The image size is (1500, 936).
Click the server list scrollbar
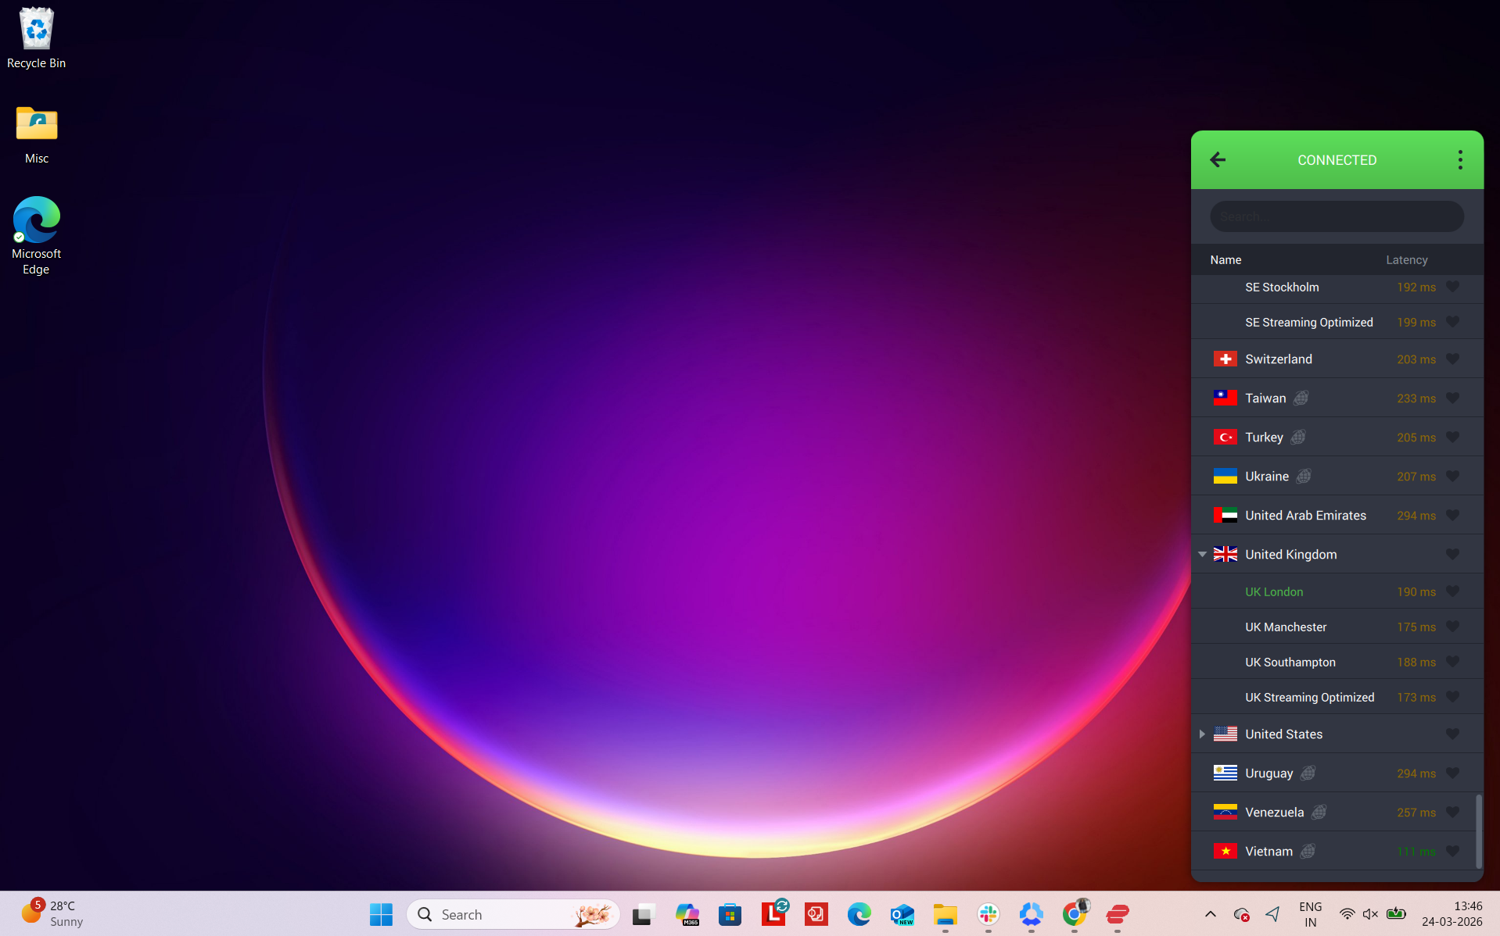1478,831
